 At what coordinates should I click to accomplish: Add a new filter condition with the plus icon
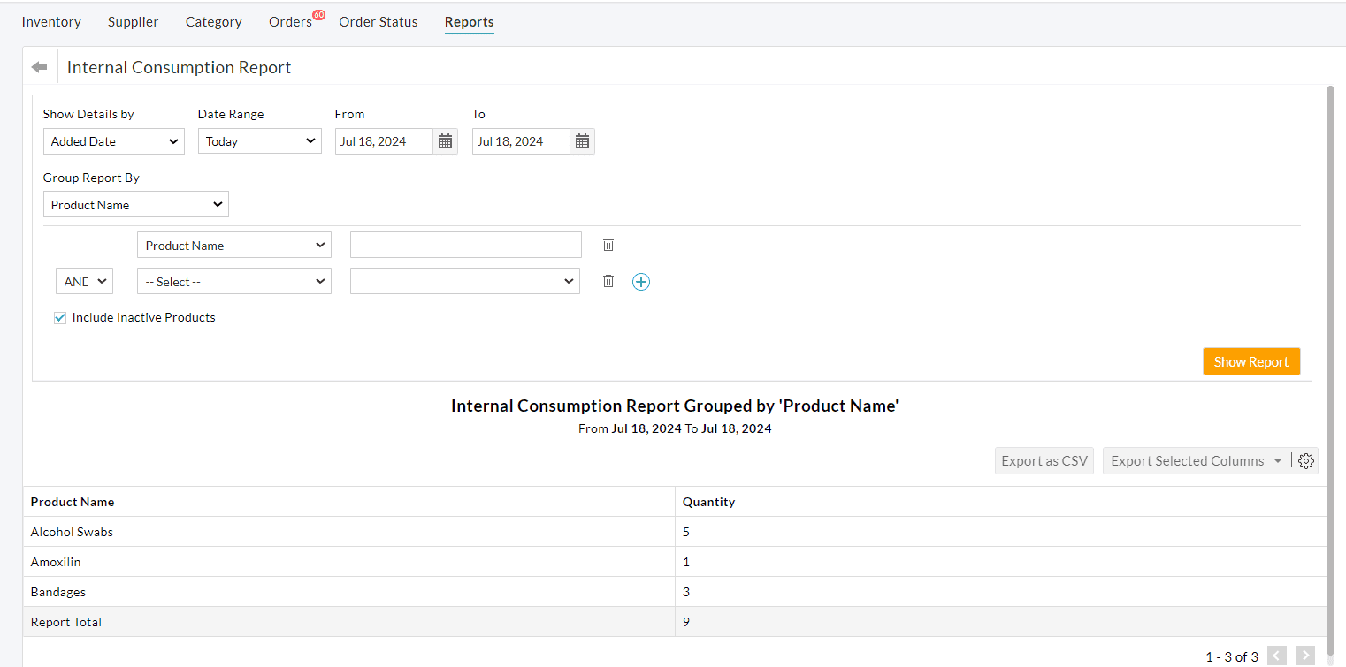pos(641,281)
